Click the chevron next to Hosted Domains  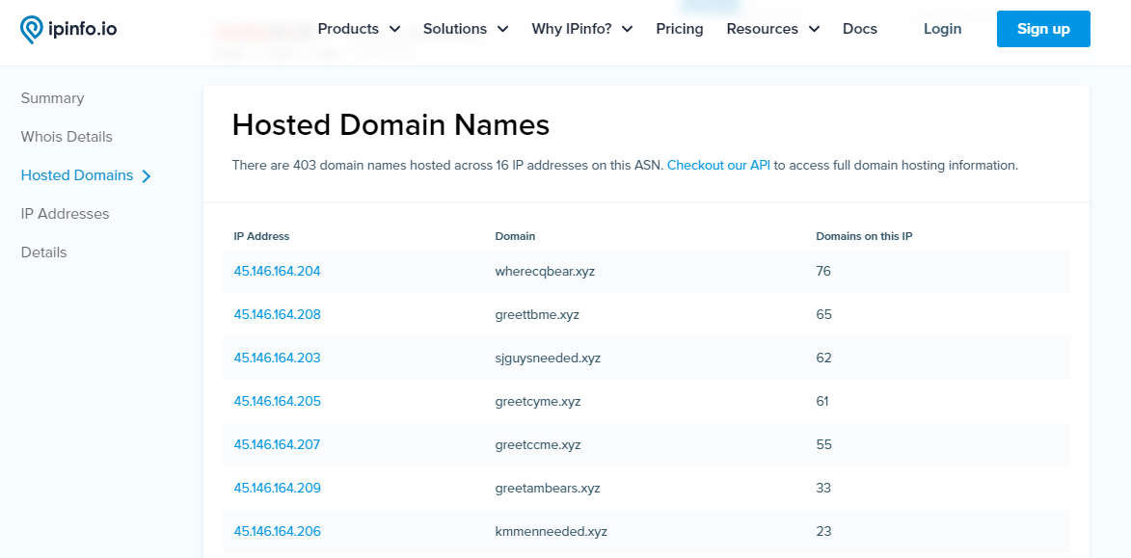pyautogui.click(x=147, y=176)
